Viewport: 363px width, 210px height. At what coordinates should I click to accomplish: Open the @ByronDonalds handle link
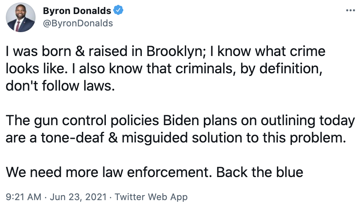78,23
